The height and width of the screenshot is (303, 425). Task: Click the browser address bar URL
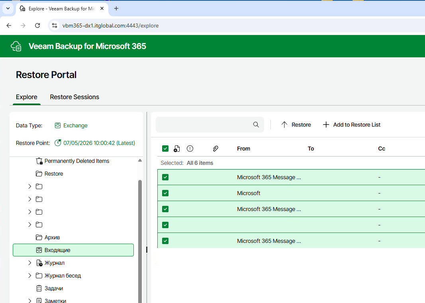pos(111,25)
